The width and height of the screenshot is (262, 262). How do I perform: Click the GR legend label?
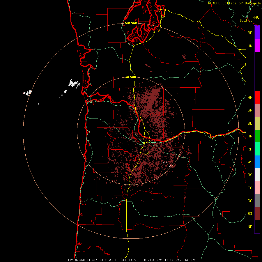(250, 110)
